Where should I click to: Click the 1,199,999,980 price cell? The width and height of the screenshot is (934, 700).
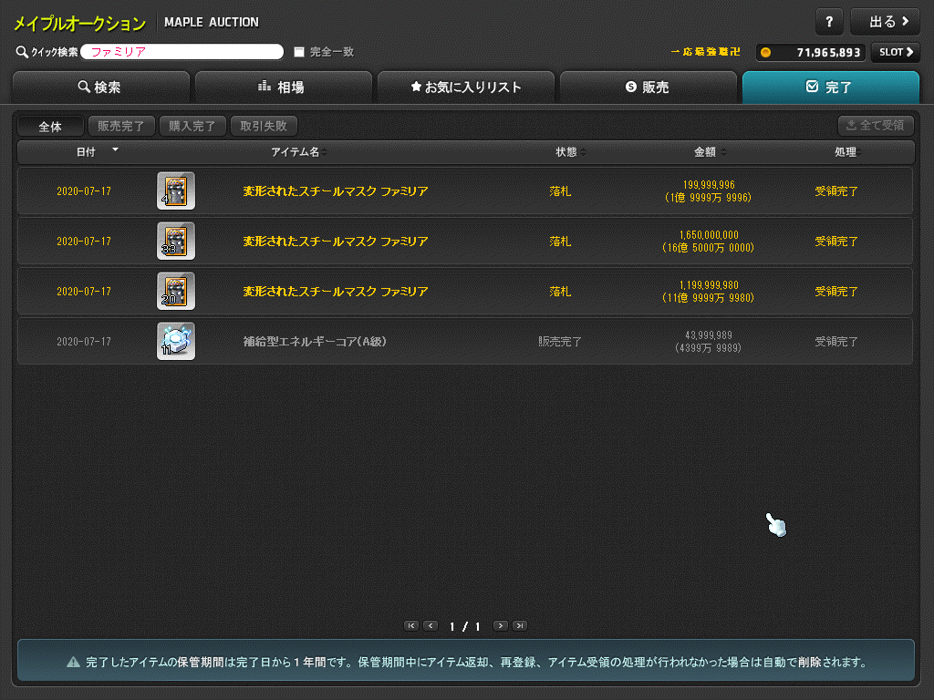[708, 291]
